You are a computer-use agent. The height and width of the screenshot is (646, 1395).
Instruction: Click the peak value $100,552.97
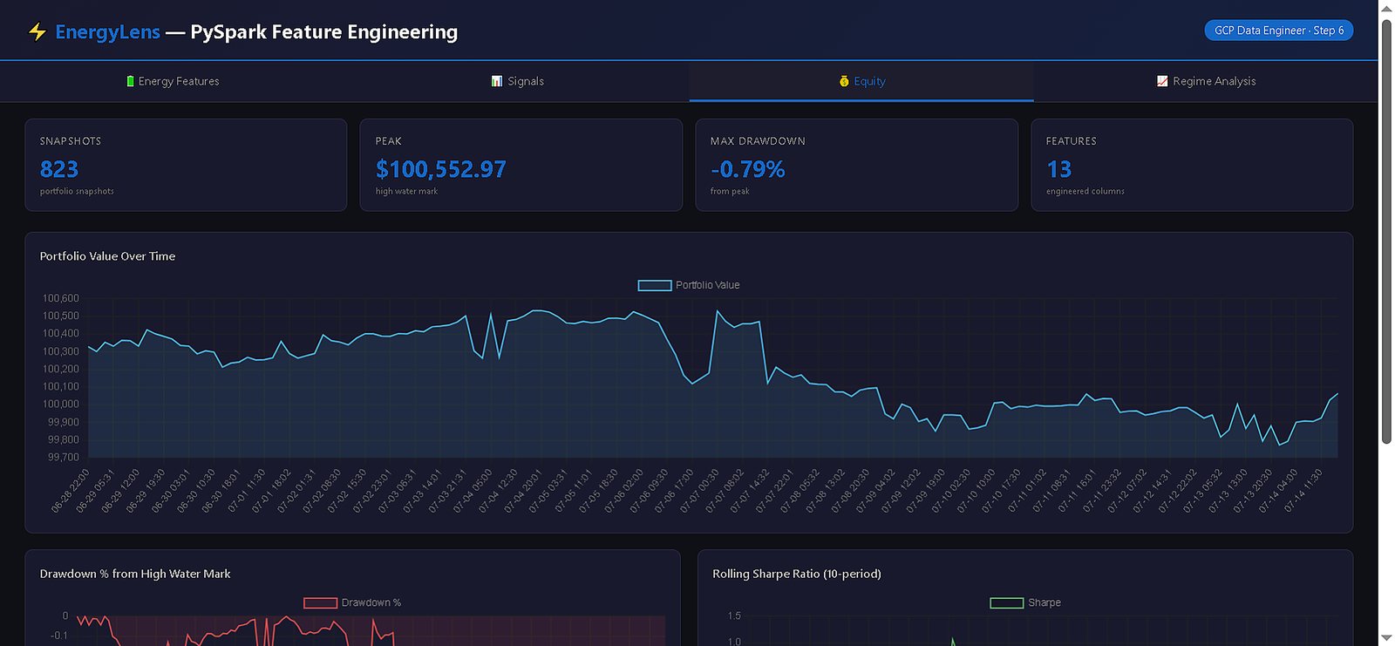[x=440, y=169]
